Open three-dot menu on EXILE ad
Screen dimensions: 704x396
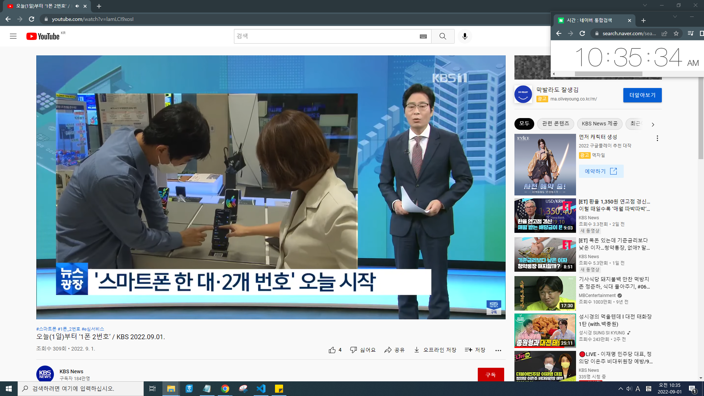[x=657, y=138]
